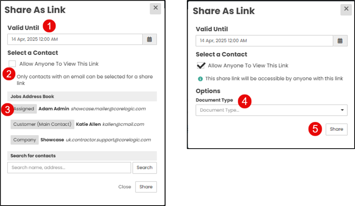The height and width of the screenshot is (206, 355).
Task: Select Showcase company contact
Action: click(52, 140)
